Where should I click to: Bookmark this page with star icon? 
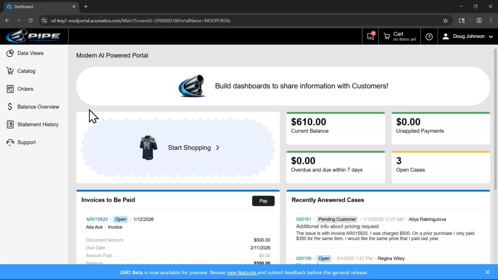445,20
